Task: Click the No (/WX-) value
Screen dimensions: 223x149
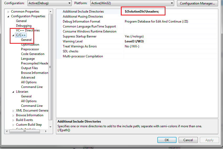Action: tap(132, 46)
